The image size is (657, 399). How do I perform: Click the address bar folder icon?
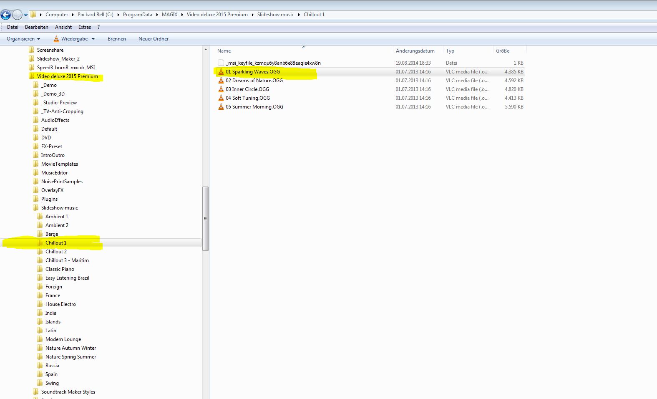[x=33, y=15]
